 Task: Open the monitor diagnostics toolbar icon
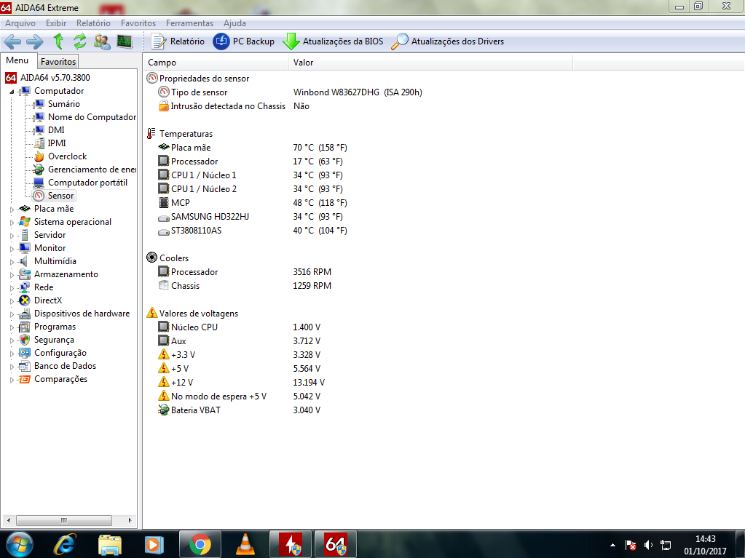click(x=125, y=41)
